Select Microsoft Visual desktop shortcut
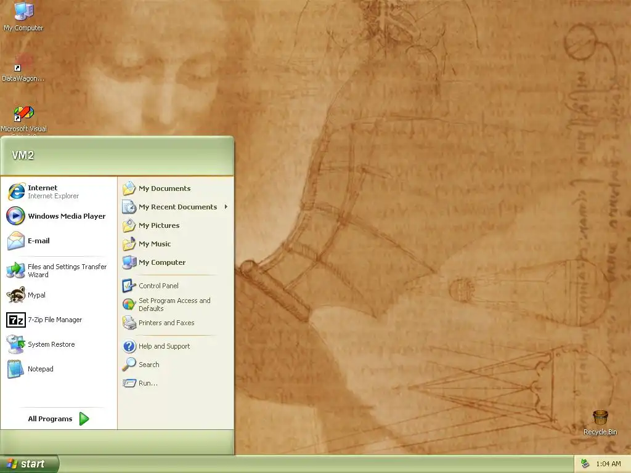Screen dimensions: 631x473 click(x=24, y=119)
